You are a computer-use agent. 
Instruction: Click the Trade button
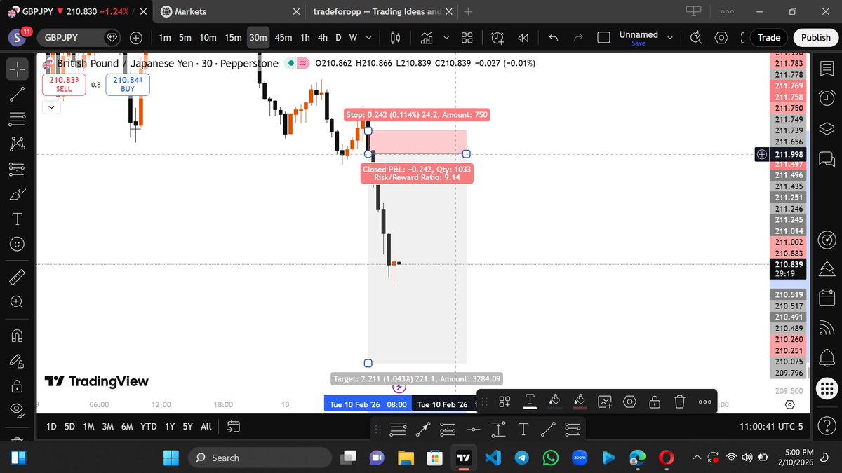tap(768, 38)
